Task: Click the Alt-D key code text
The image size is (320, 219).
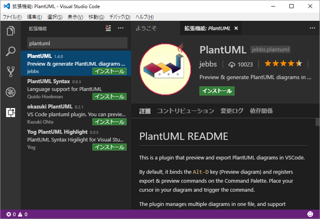Action: click(x=201, y=172)
